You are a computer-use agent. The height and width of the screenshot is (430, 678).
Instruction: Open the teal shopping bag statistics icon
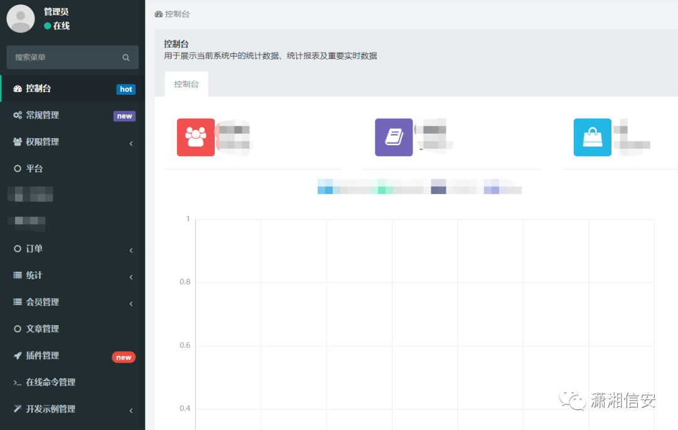click(592, 137)
